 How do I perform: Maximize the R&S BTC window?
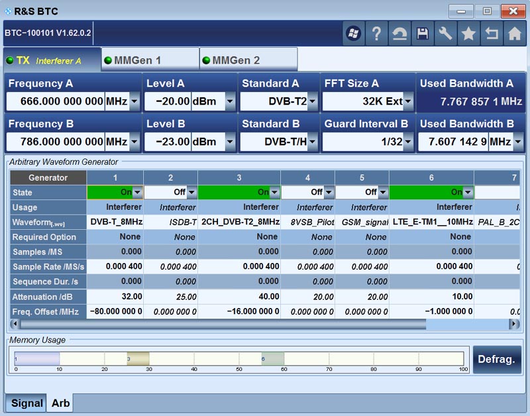(487, 11)
